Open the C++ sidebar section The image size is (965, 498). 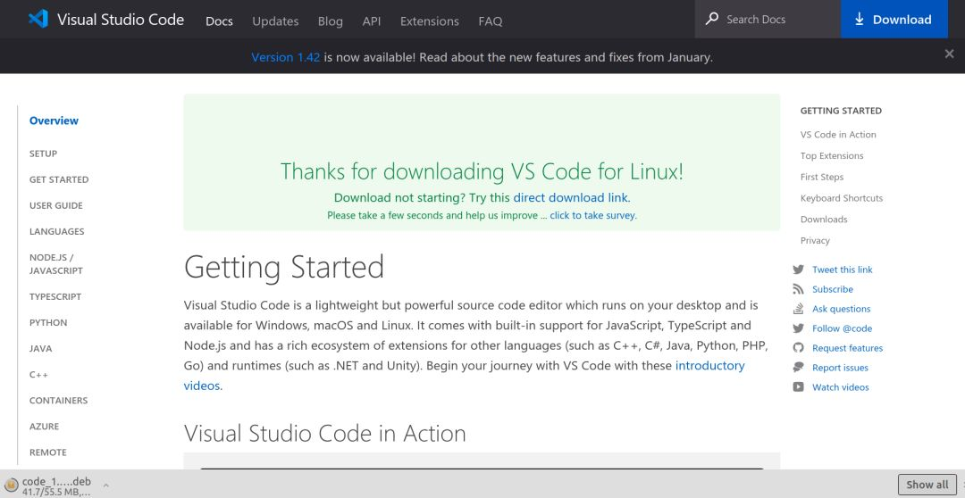(38, 374)
